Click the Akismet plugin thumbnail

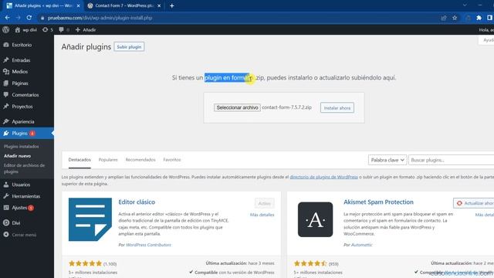pos(316,219)
